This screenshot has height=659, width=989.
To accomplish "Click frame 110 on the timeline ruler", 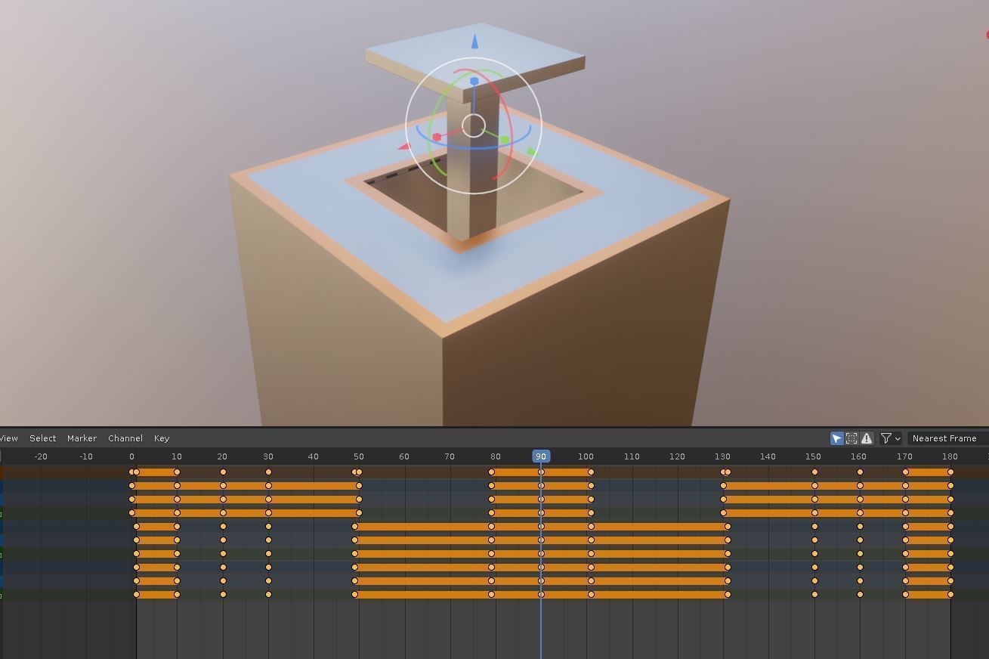I will click(632, 456).
